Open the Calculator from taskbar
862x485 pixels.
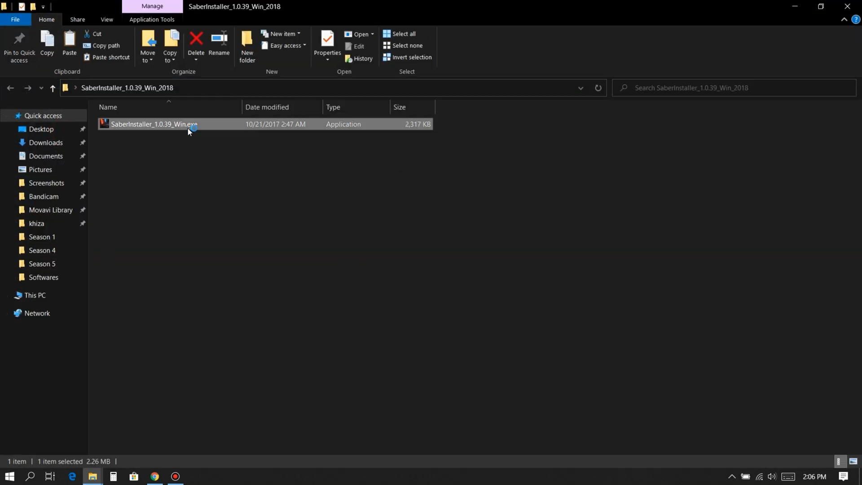click(113, 476)
